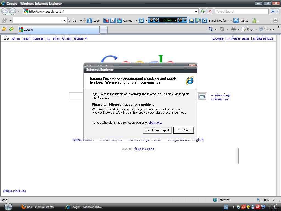This screenshot has width=281, height=211.
Task: Open the recent pages dropdown arrow
Action: click(x=18, y=12)
